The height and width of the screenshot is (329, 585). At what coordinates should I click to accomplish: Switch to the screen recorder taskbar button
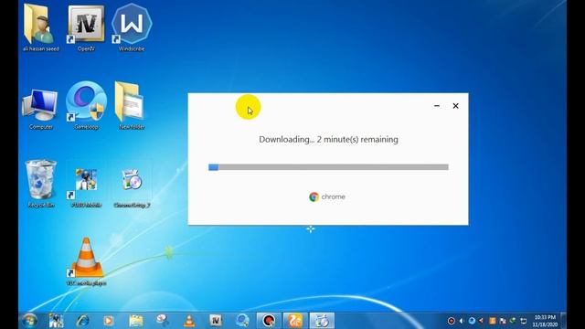(269, 321)
